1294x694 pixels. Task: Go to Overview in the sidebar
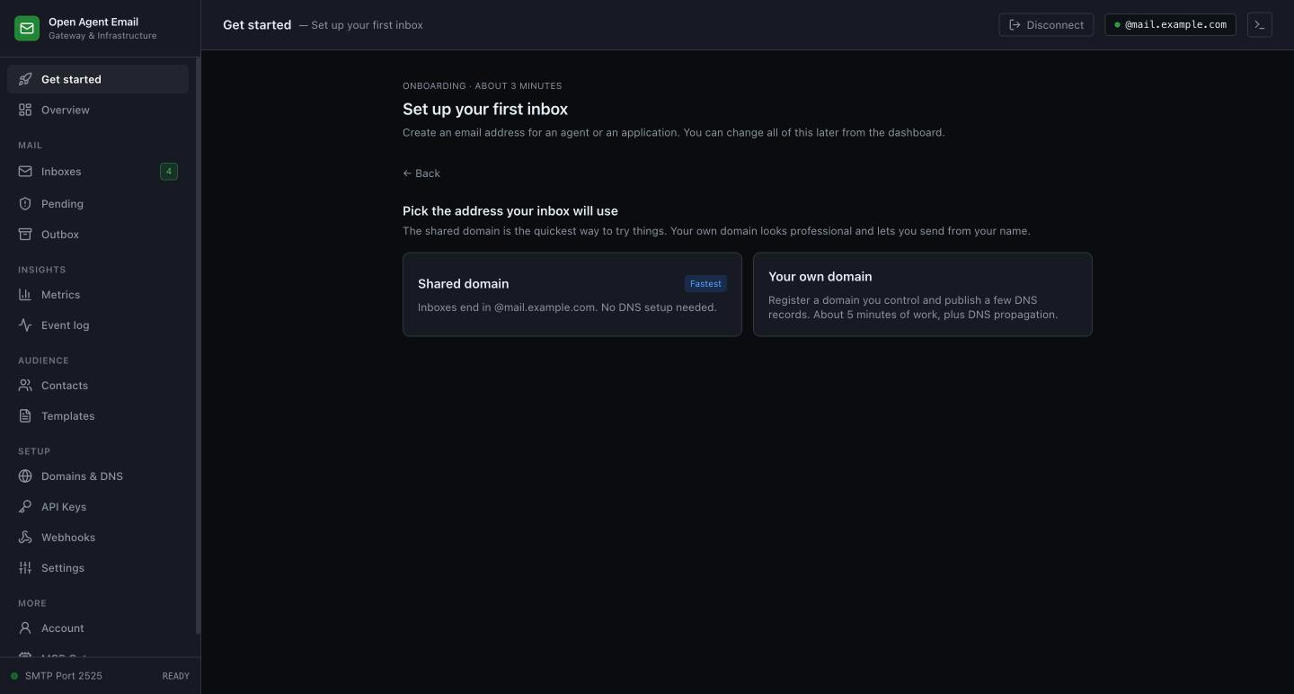(x=98, y=110)
